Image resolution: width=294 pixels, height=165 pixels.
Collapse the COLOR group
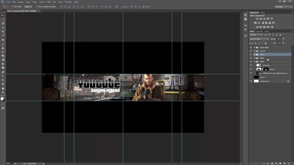254,51
